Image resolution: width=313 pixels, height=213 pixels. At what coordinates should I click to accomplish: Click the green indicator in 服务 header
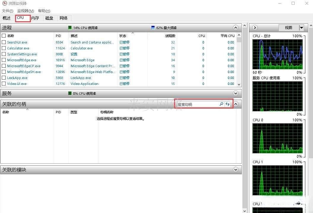point(70,93)
